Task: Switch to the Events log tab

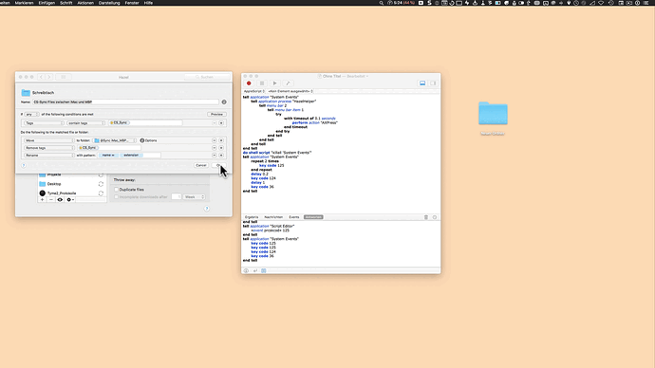Action: 294,217
